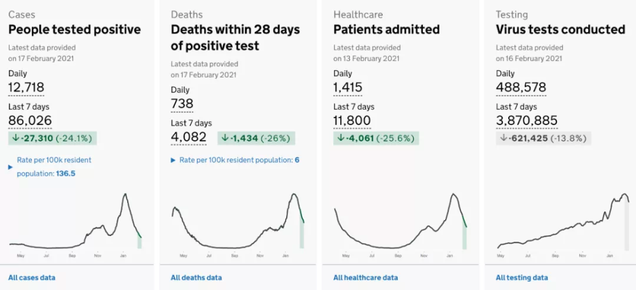The height and width of the screenshot is (290, 636).
Task: Click cases last 7 days value 86,026
Action: tap(30, 121)
